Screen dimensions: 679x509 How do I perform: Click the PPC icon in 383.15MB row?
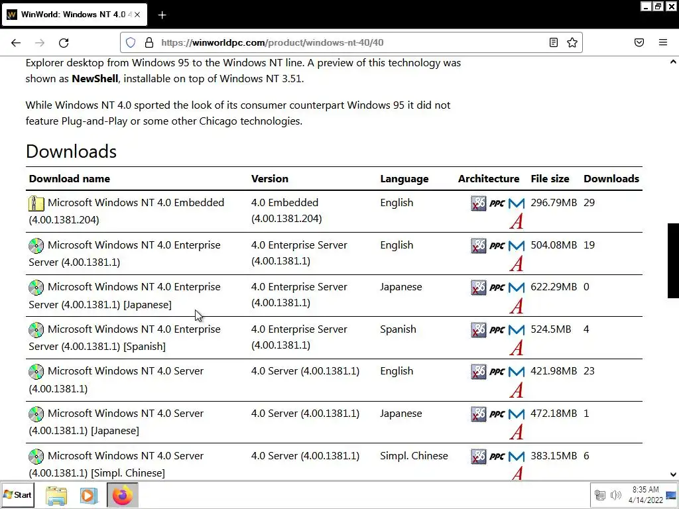click(x=497, y=457)
